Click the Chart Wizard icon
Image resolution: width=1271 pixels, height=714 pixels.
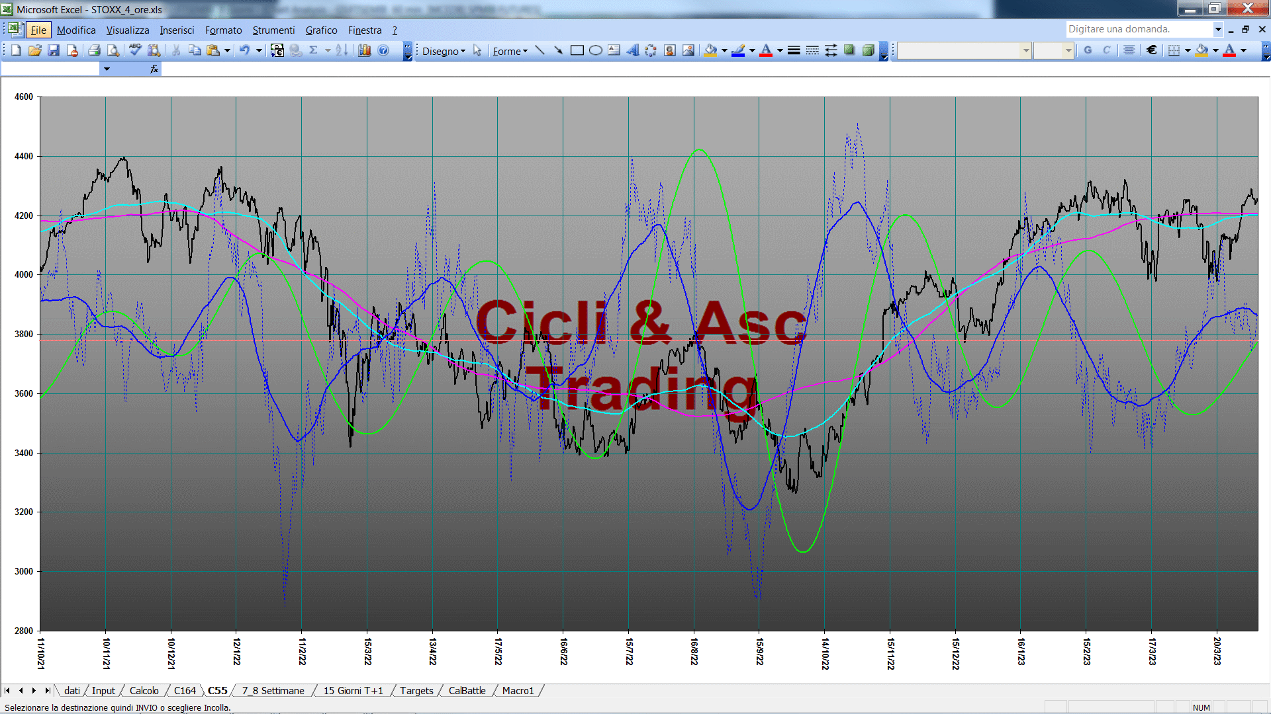[x=364, y=50]
